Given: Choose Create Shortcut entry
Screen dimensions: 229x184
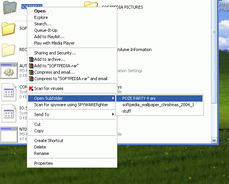Looking at the screenshot, I should (72, 141).
